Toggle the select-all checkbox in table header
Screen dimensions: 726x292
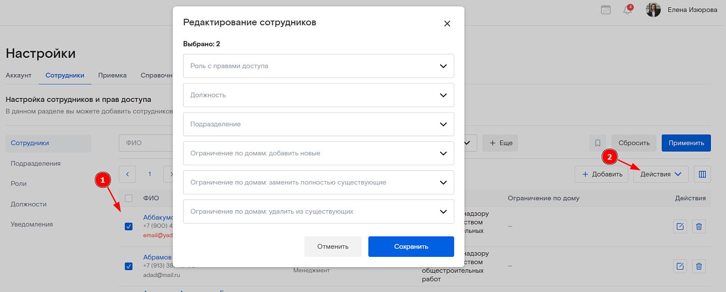[x=129, y=198]
